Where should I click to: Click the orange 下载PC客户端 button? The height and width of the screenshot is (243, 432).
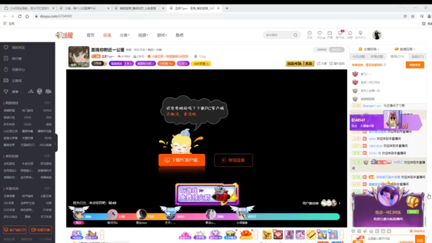(182, 160)
